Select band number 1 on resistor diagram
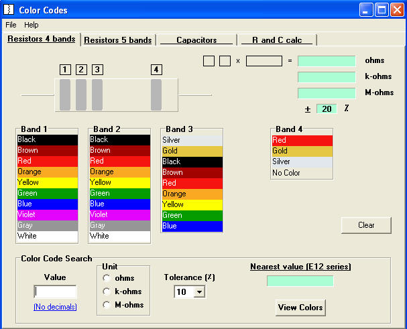 point(65,94)
